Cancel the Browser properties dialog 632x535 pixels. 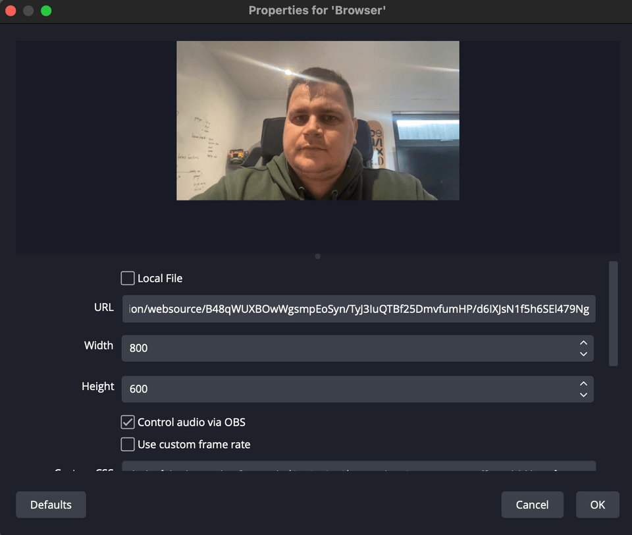[x=532, y=505]
